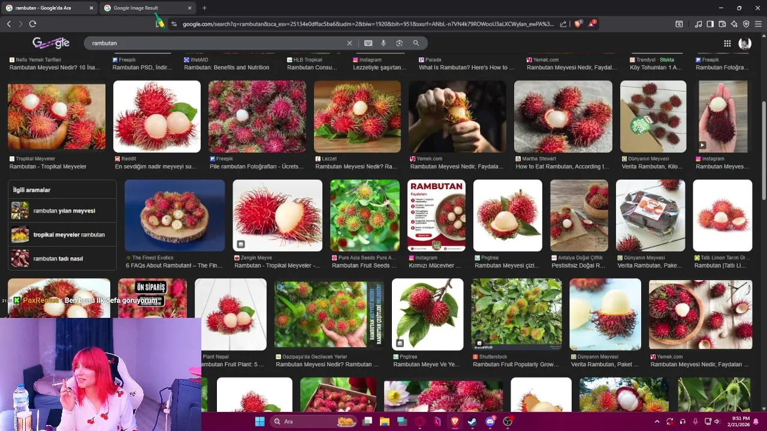
Task: View site information icon in address bar
Action: (x=174, y=24)
